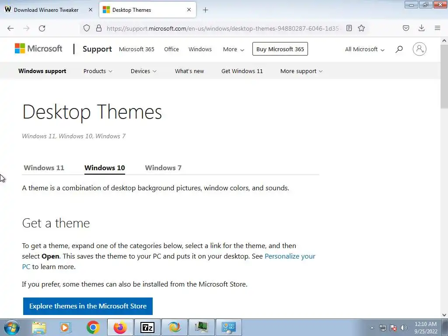Select the Windows 7 tab
Viewport: 448px width, 336px height.
163,168
